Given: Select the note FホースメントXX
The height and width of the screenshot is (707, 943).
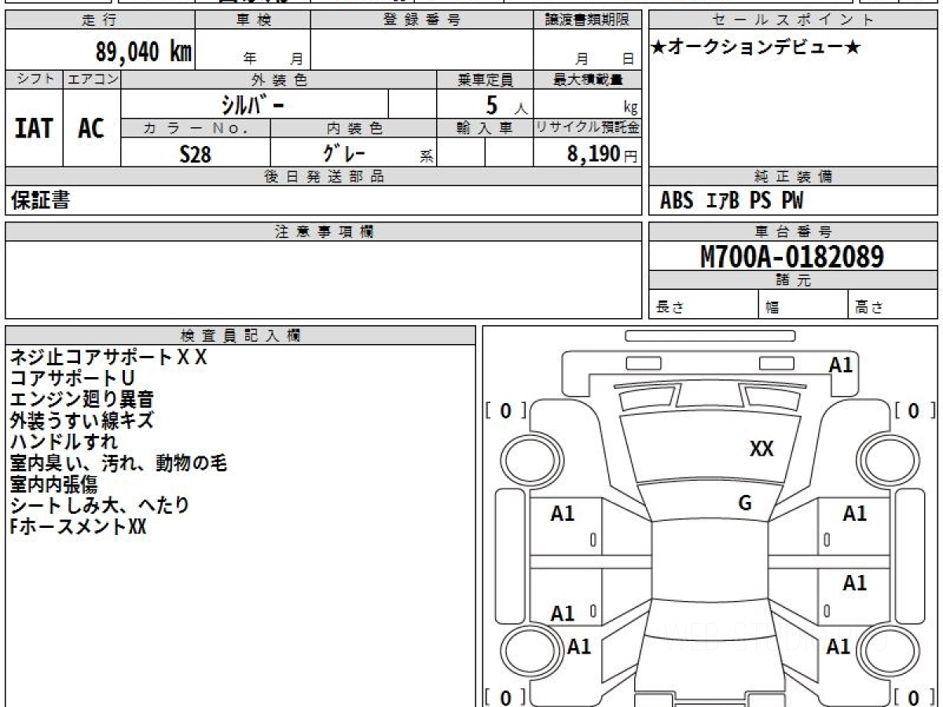Looking at the screenshot, I should click(78, 526).
